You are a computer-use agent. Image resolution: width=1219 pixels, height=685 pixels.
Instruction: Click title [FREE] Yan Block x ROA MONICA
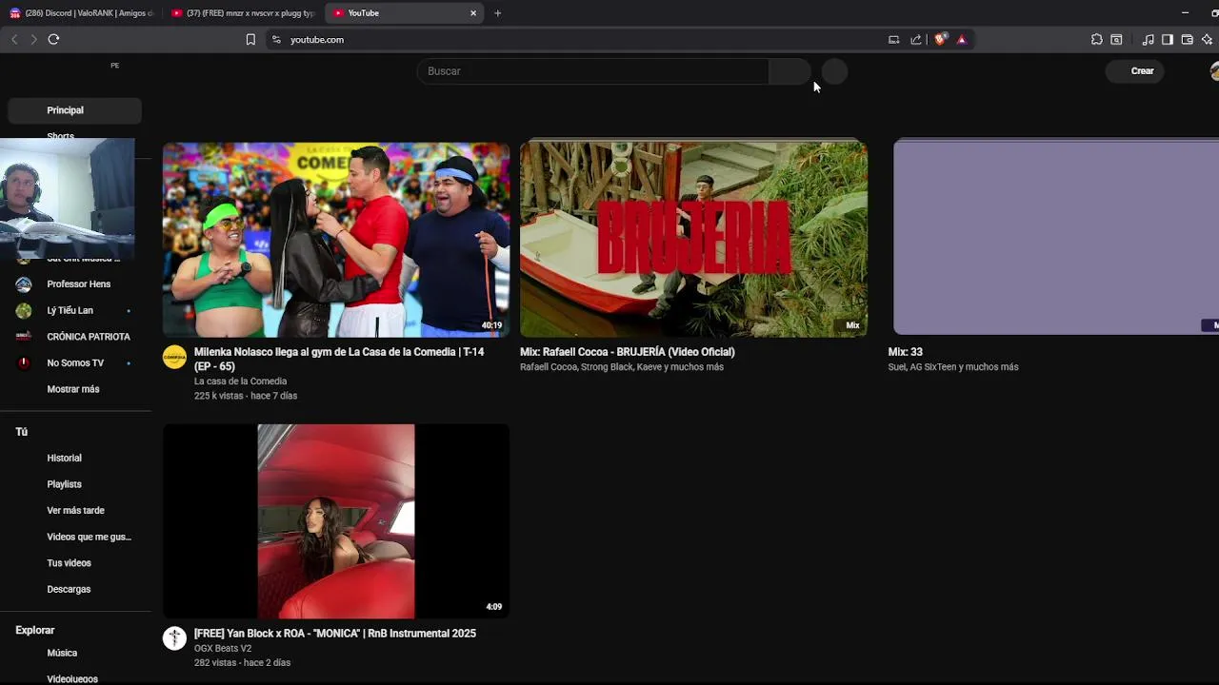coord(335,634)
